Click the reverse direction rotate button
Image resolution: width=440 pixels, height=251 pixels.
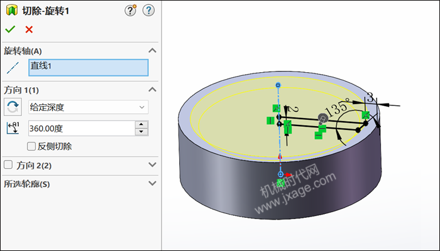coord(13,107)
